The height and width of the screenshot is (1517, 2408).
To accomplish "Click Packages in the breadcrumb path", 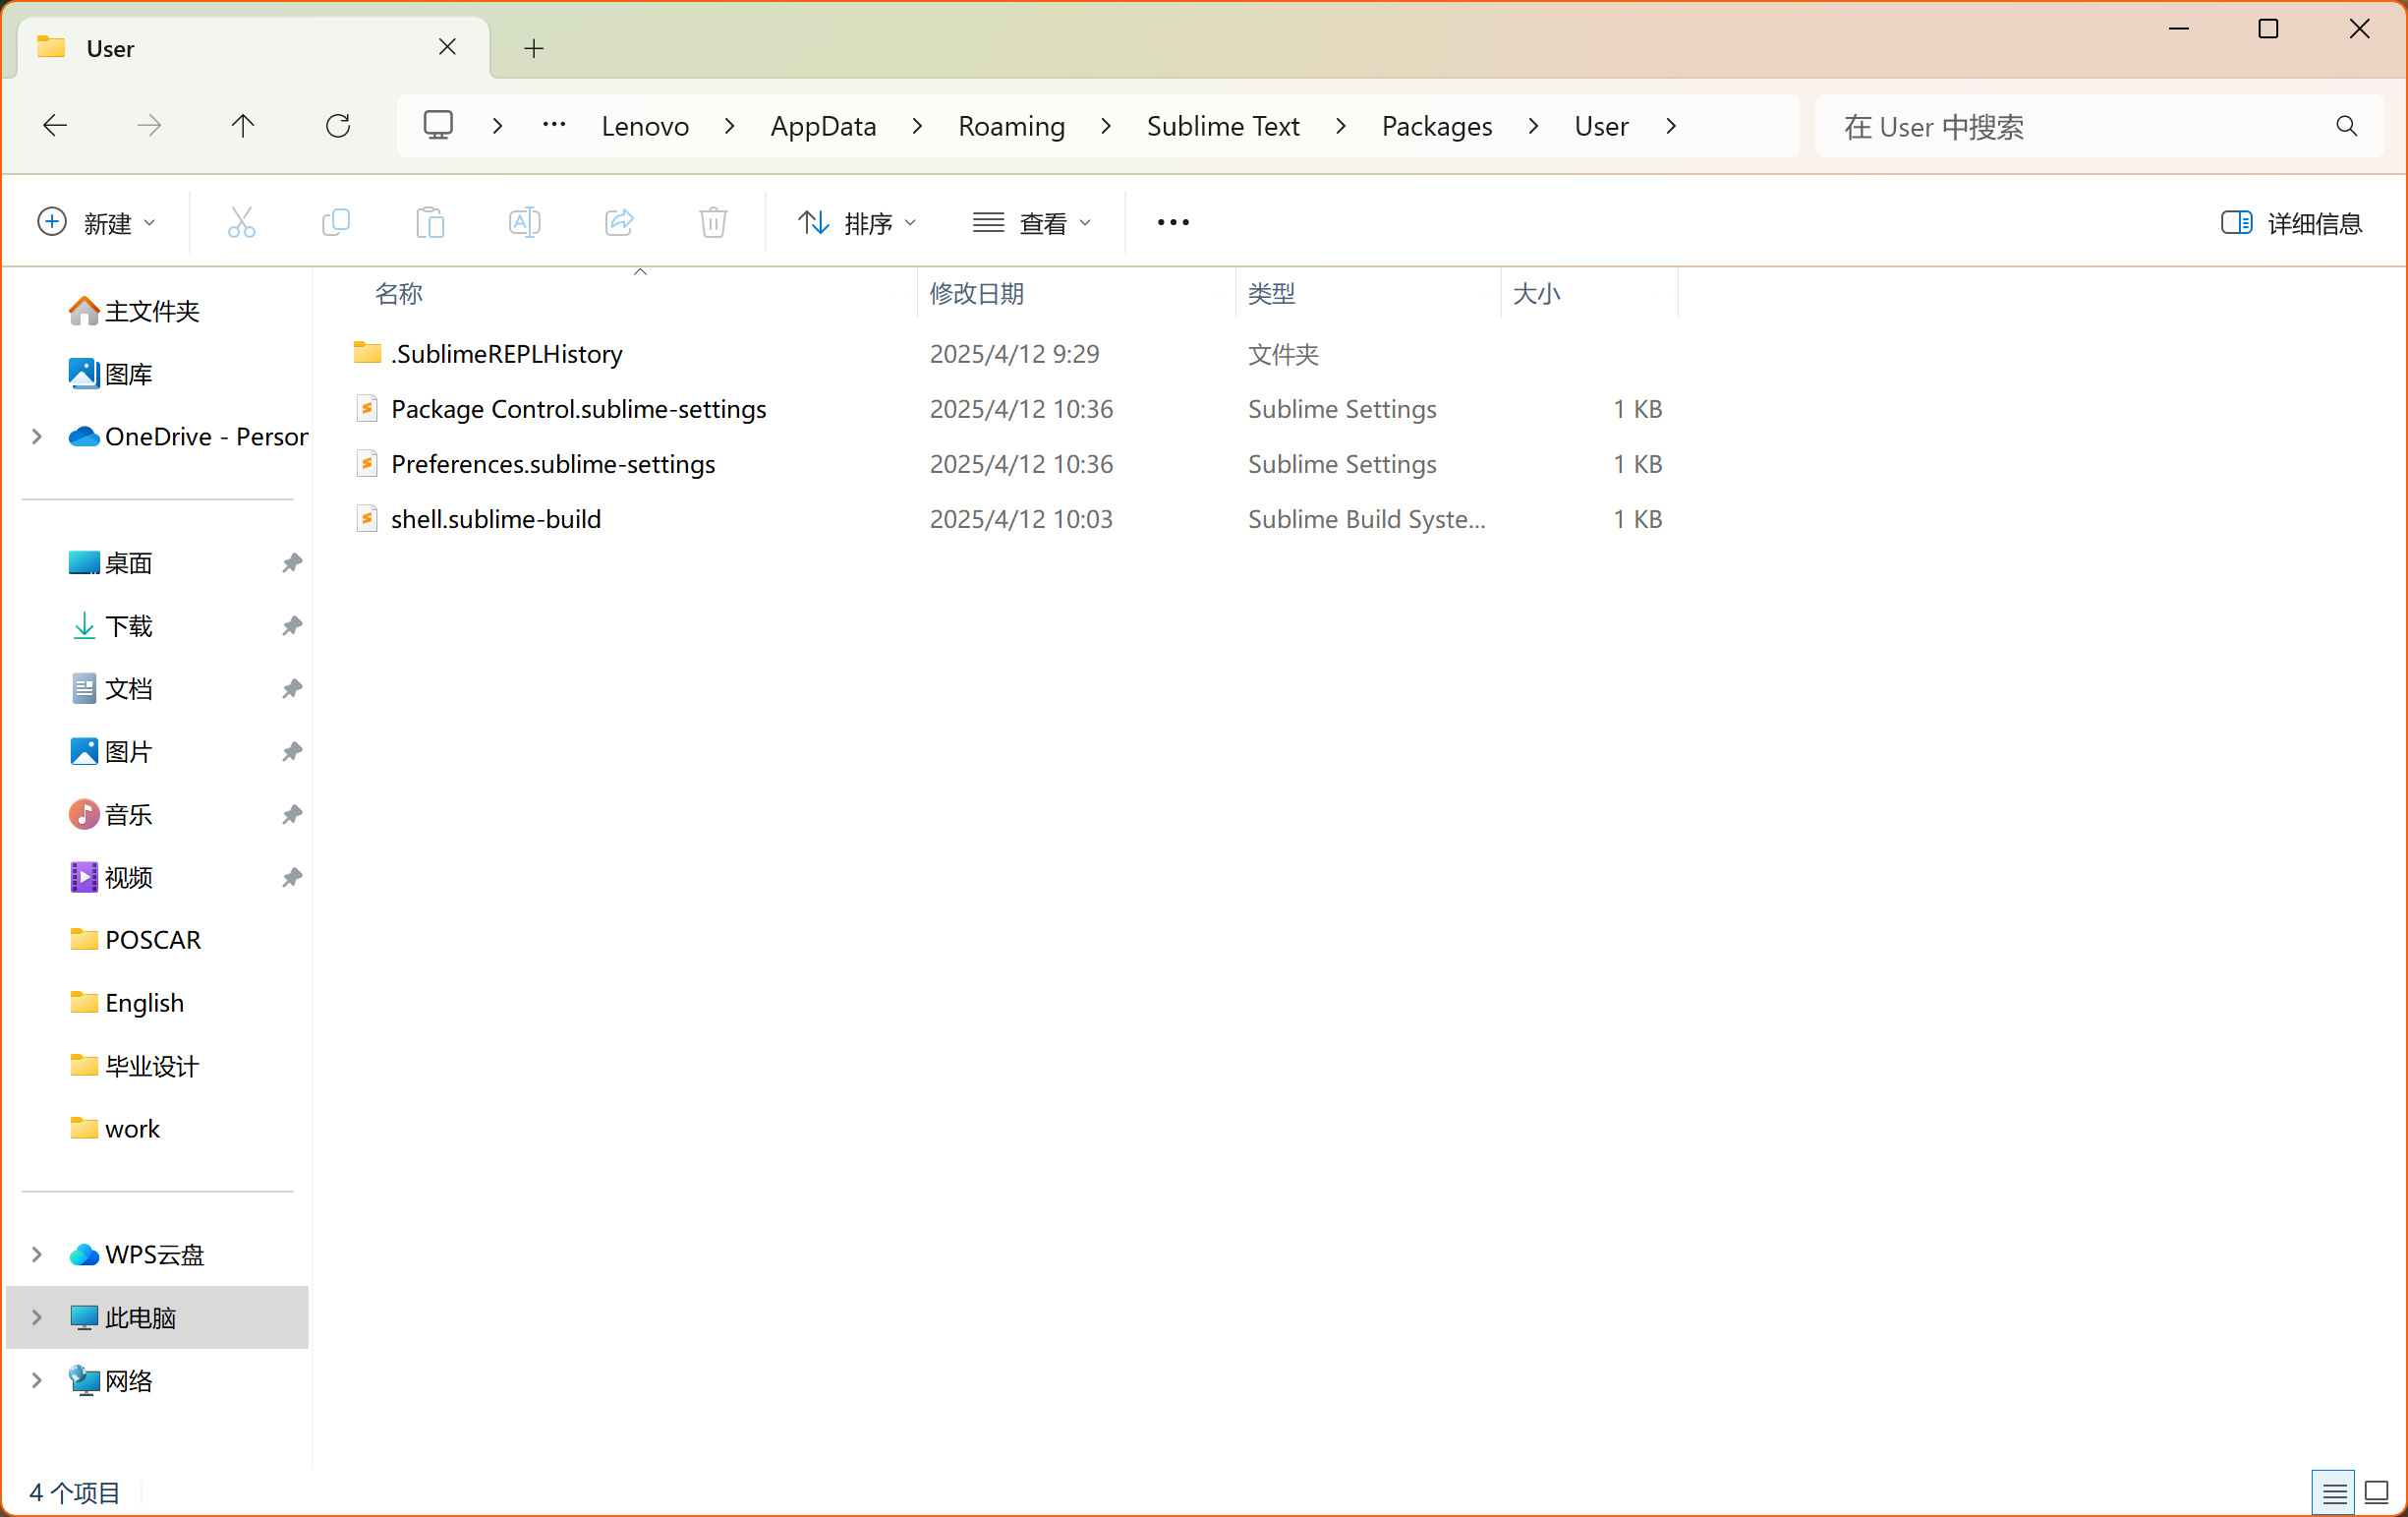I will [1436, 126].
